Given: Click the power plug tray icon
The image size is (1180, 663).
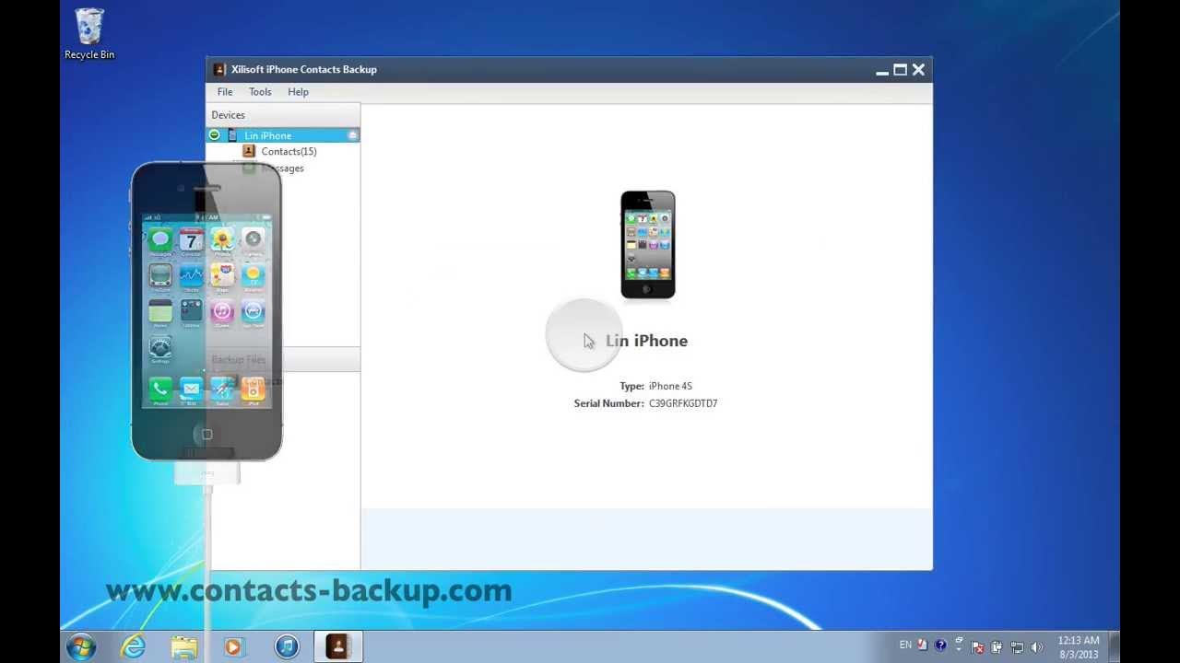Looking at the screenshot, I should coord(997,646).
